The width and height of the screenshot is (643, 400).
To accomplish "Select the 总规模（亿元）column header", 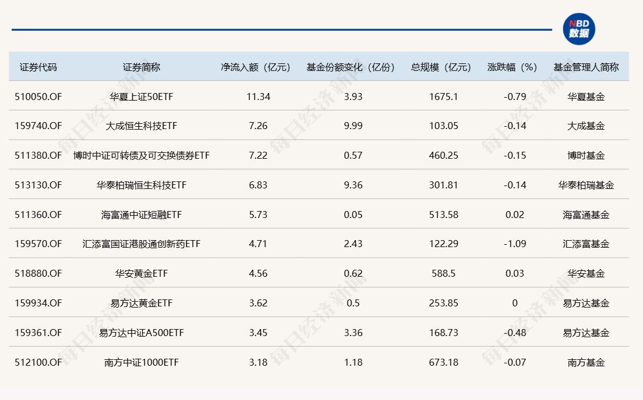I will point(441,67).
